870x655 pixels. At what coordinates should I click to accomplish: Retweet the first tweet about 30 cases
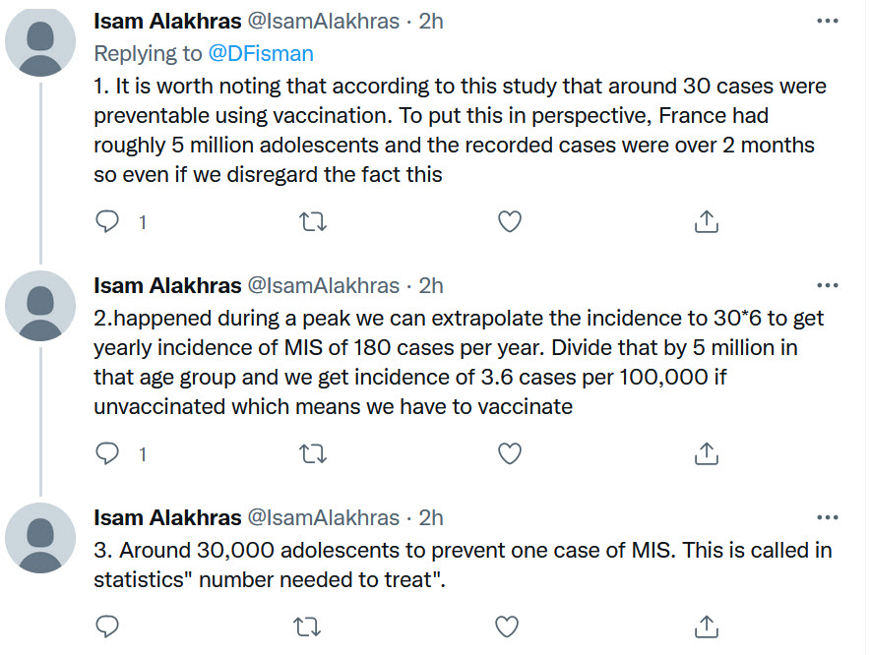pos(312,222)
